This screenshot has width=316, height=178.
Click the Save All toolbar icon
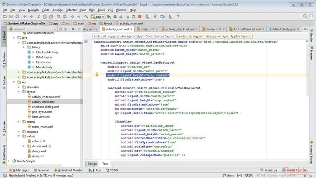point(11,17)
